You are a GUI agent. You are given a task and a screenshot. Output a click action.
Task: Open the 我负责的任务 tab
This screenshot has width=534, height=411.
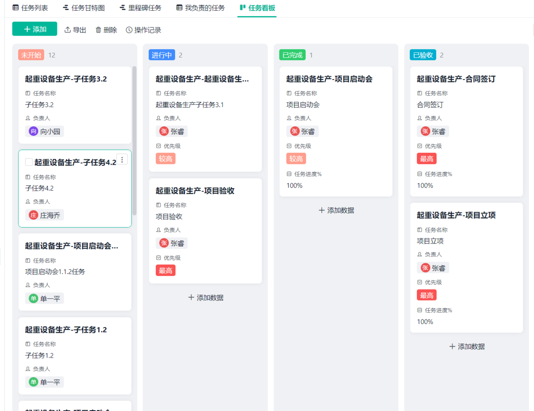pos(200,8)
